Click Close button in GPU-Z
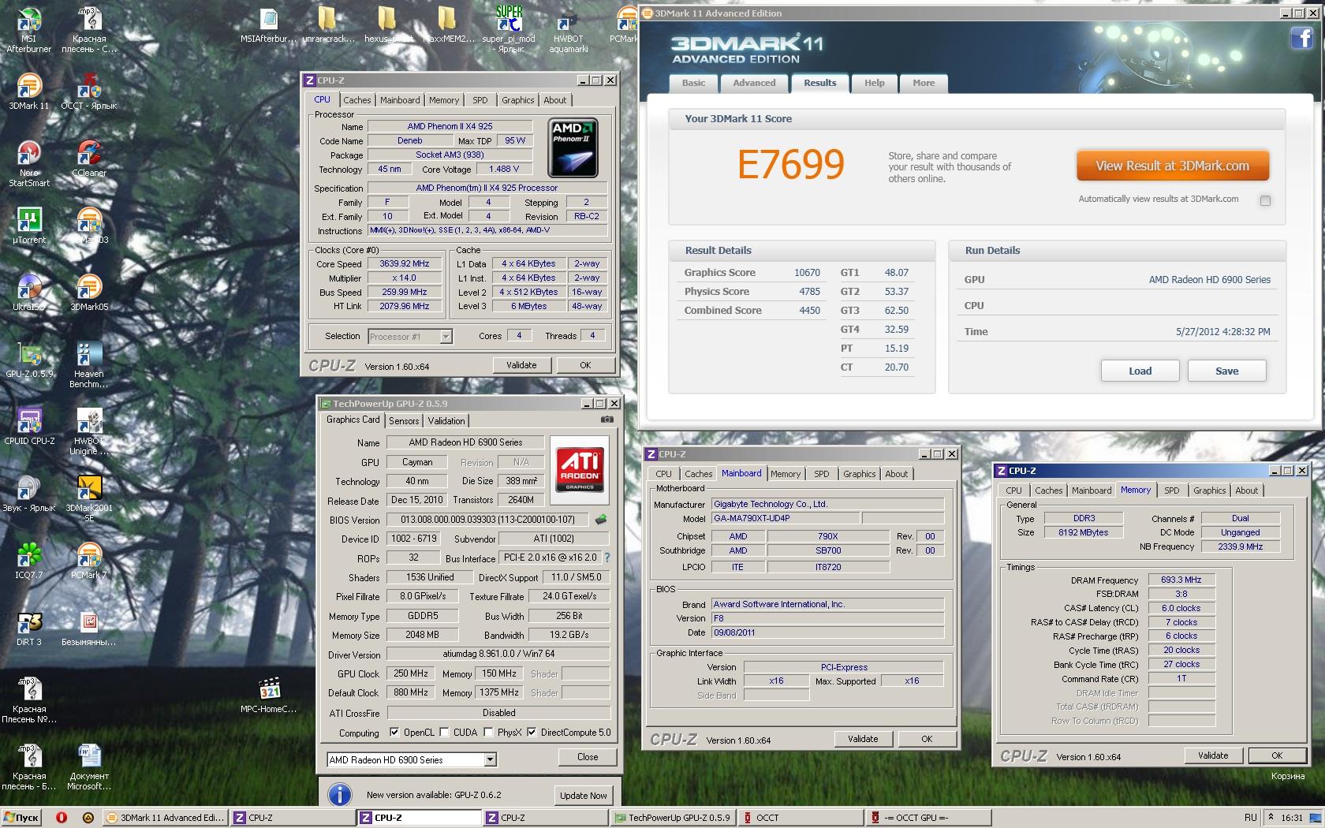 (x=588, y=757)
